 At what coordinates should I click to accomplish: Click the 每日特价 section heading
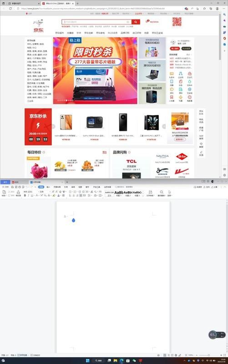point(34,152)
